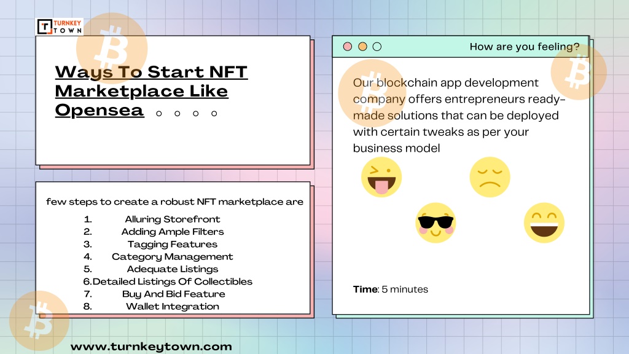Select the 'Alluring Storefront' list item
629x354 pixels.
pyautogui.click(x=173, y=219)
